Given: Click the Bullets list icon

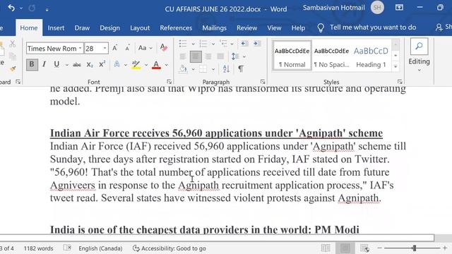Looking at the screenshot, I should click(183, 44).
